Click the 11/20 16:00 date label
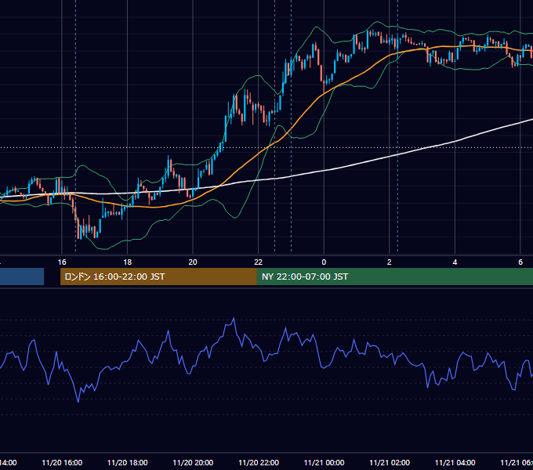The height and width of the screenshot is (470, 533). tap(62, 462)
